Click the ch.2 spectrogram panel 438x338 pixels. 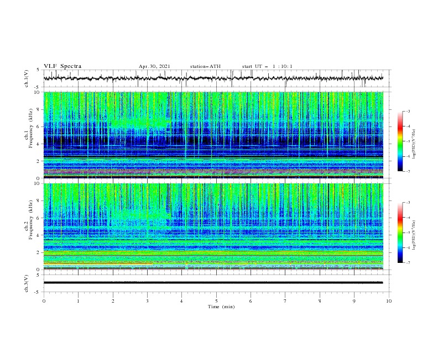213,226
